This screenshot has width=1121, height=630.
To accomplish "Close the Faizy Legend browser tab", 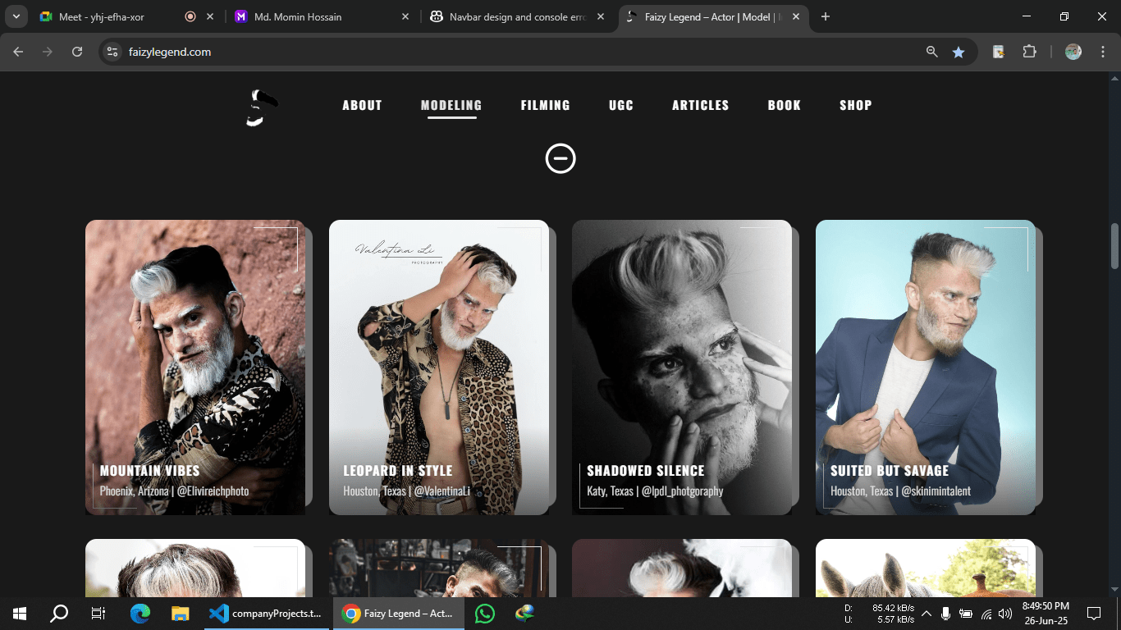I will point(795,16).
